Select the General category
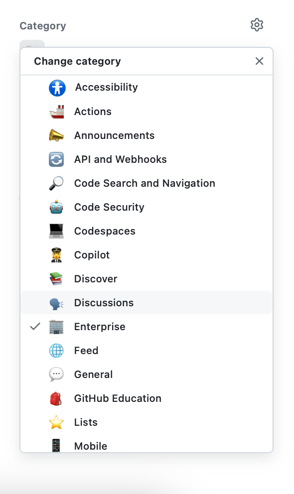This screenshot has height=494, width=294. point(94,374)
